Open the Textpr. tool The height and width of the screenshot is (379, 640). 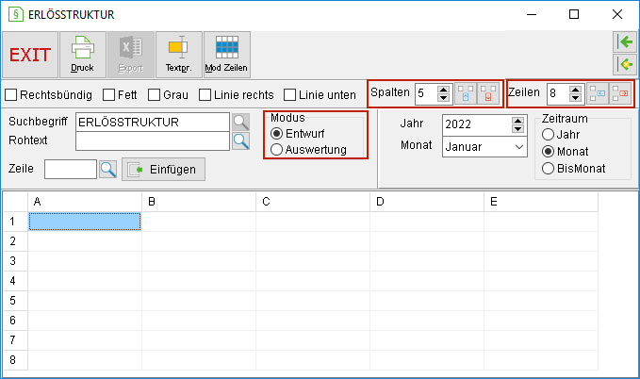179,55
